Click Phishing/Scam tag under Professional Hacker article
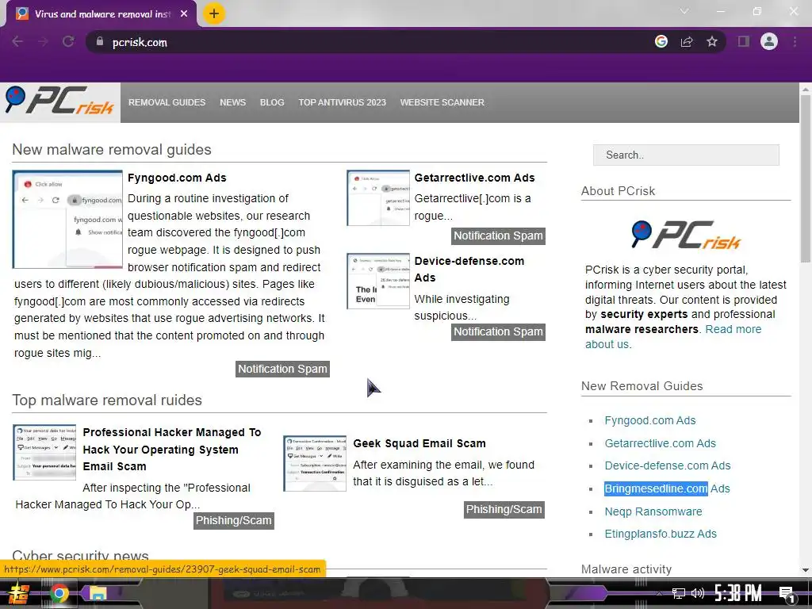Screen dimensions: 812x609 pos(234,520)
